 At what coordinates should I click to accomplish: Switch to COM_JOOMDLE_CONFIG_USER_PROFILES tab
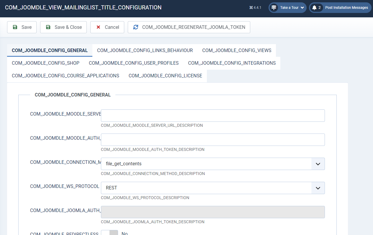(134, 63)
